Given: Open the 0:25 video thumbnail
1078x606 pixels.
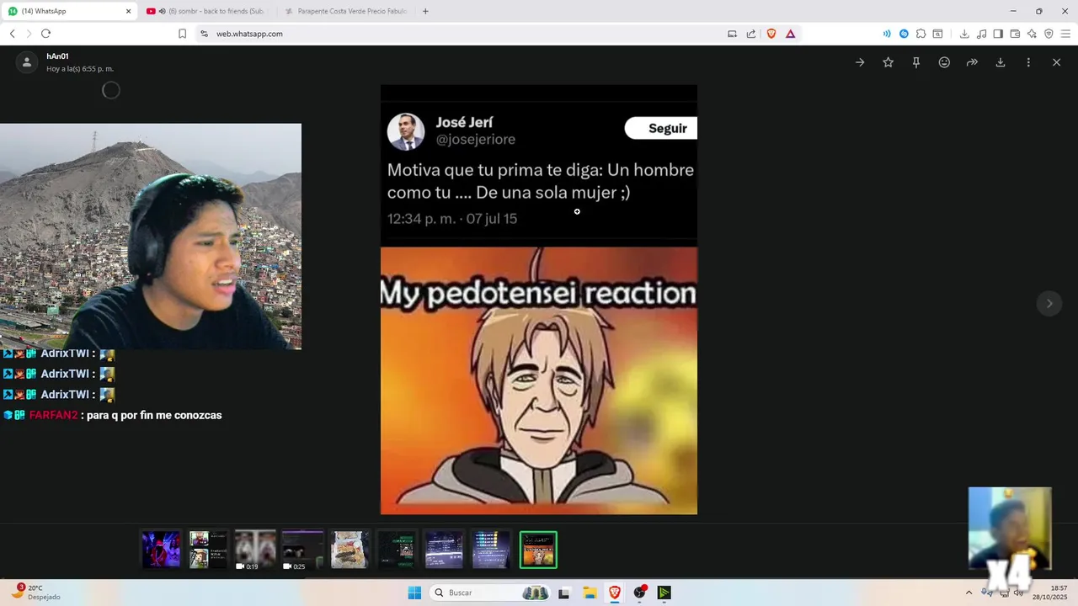Looking at the screenshot, I should click(302, 550).
